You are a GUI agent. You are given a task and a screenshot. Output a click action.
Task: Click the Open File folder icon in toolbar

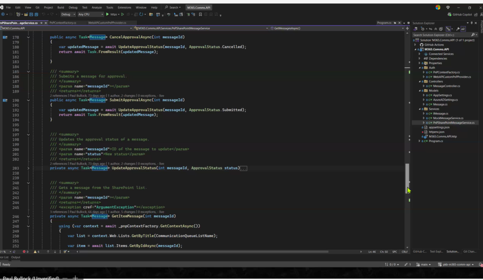(26, 15)
